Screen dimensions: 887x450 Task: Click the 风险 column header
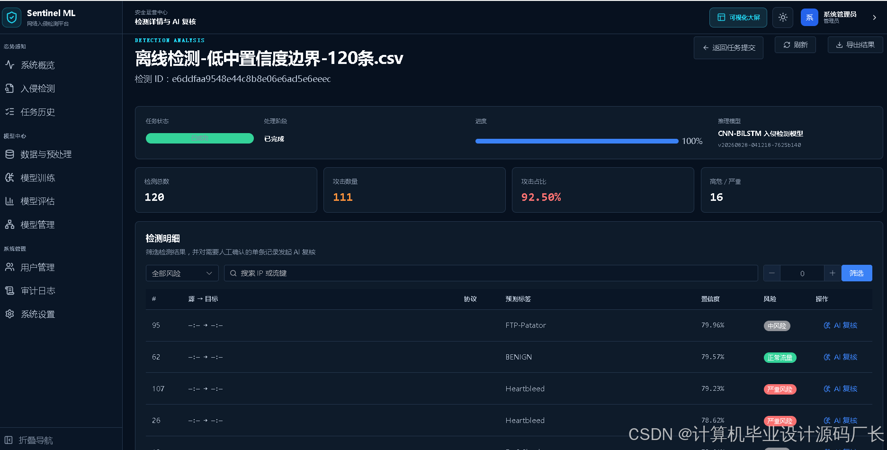tap(770, 299)
